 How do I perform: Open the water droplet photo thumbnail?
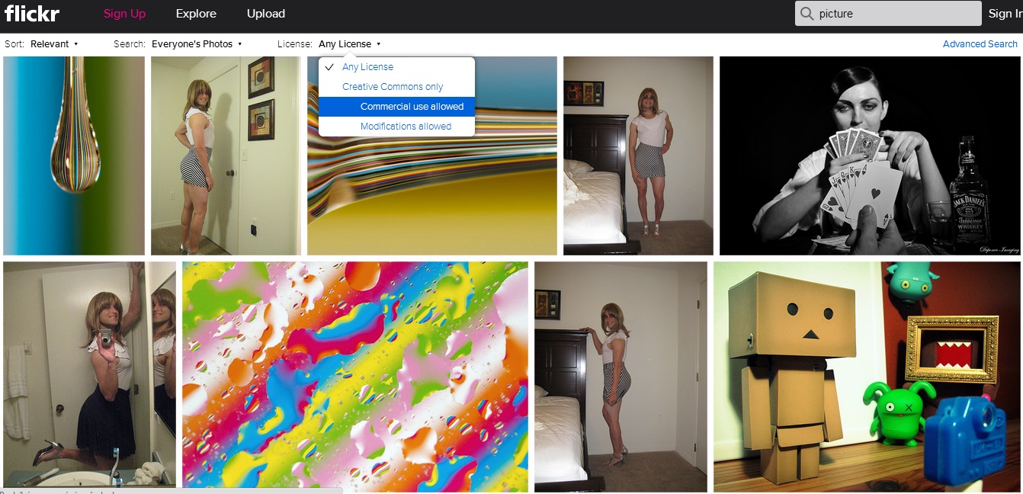(74, 156)
